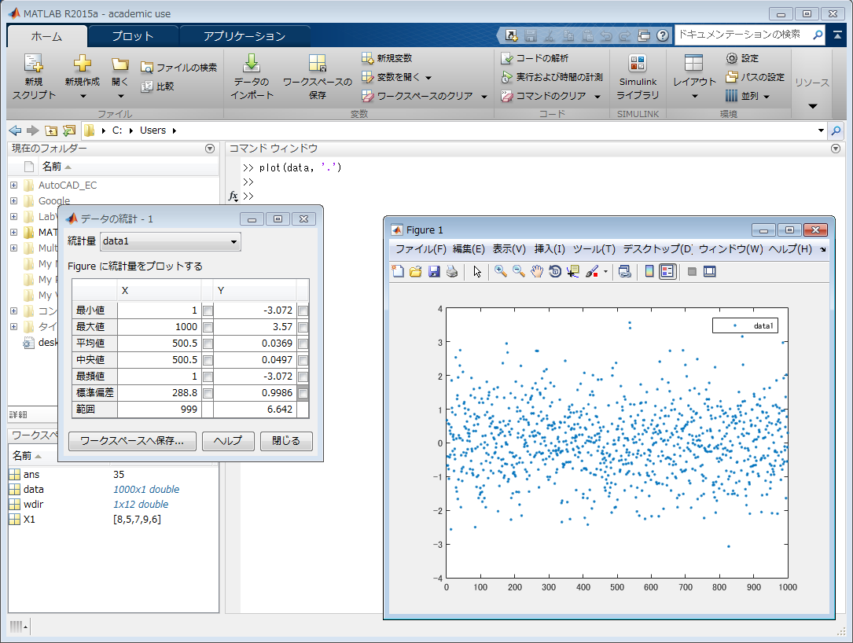
Task: Click Save to Workspace (ワークスペースへ保存) button
Action: point(132,441)
